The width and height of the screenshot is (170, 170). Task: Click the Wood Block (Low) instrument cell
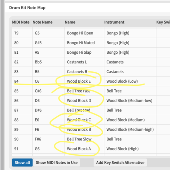[x=130, y=81]
